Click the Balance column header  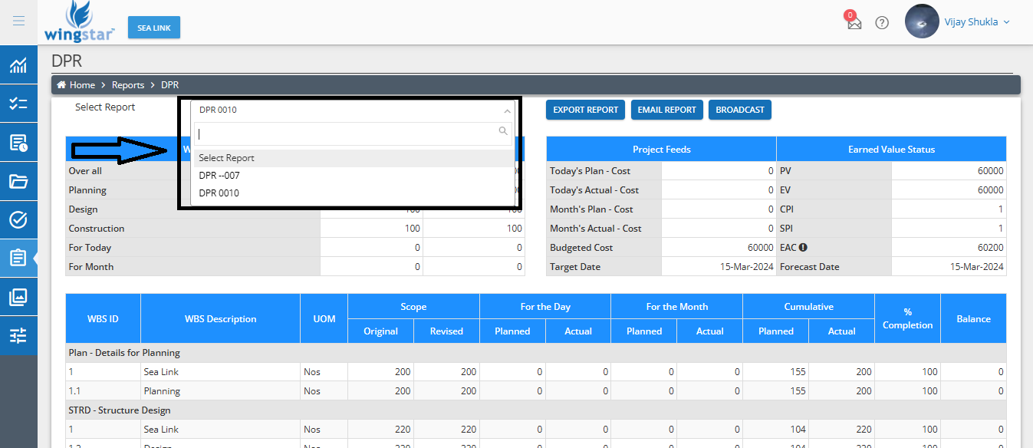(974, 318)
